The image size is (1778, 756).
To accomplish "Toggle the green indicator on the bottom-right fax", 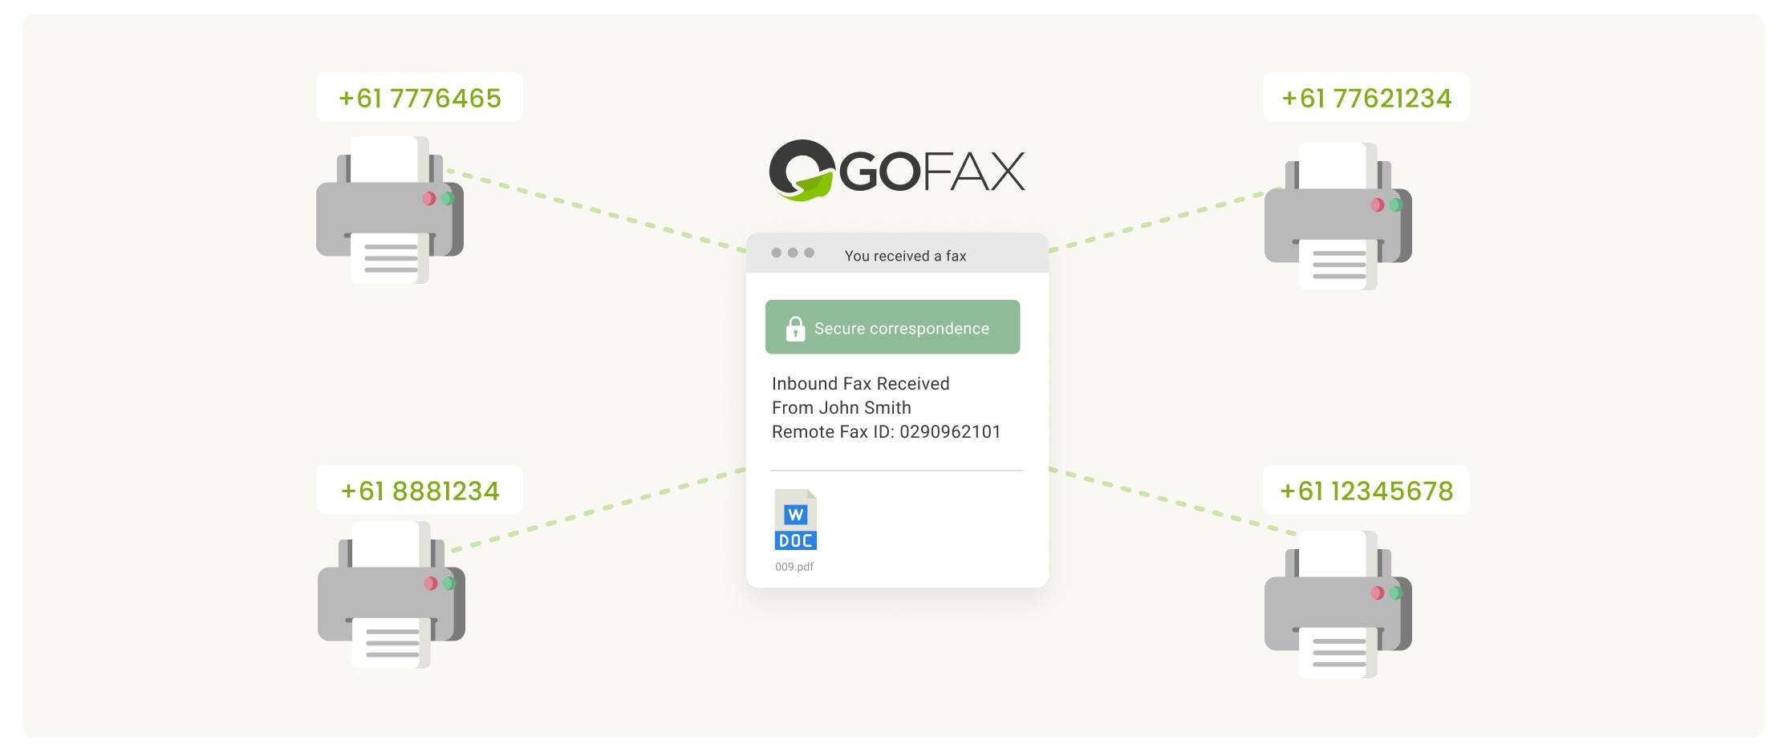I will 1397,592.
